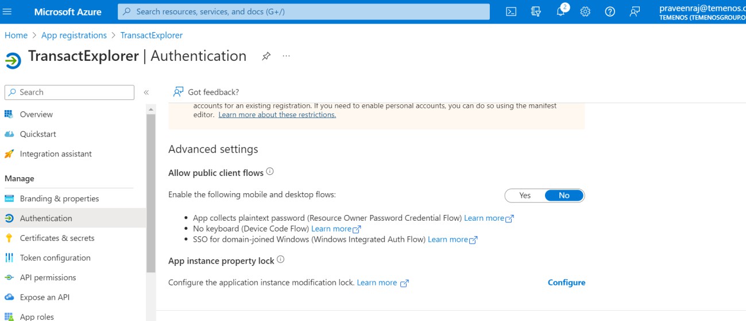Open the portal Settings gear
Screen dimensions: 746x321
[585, 11]
